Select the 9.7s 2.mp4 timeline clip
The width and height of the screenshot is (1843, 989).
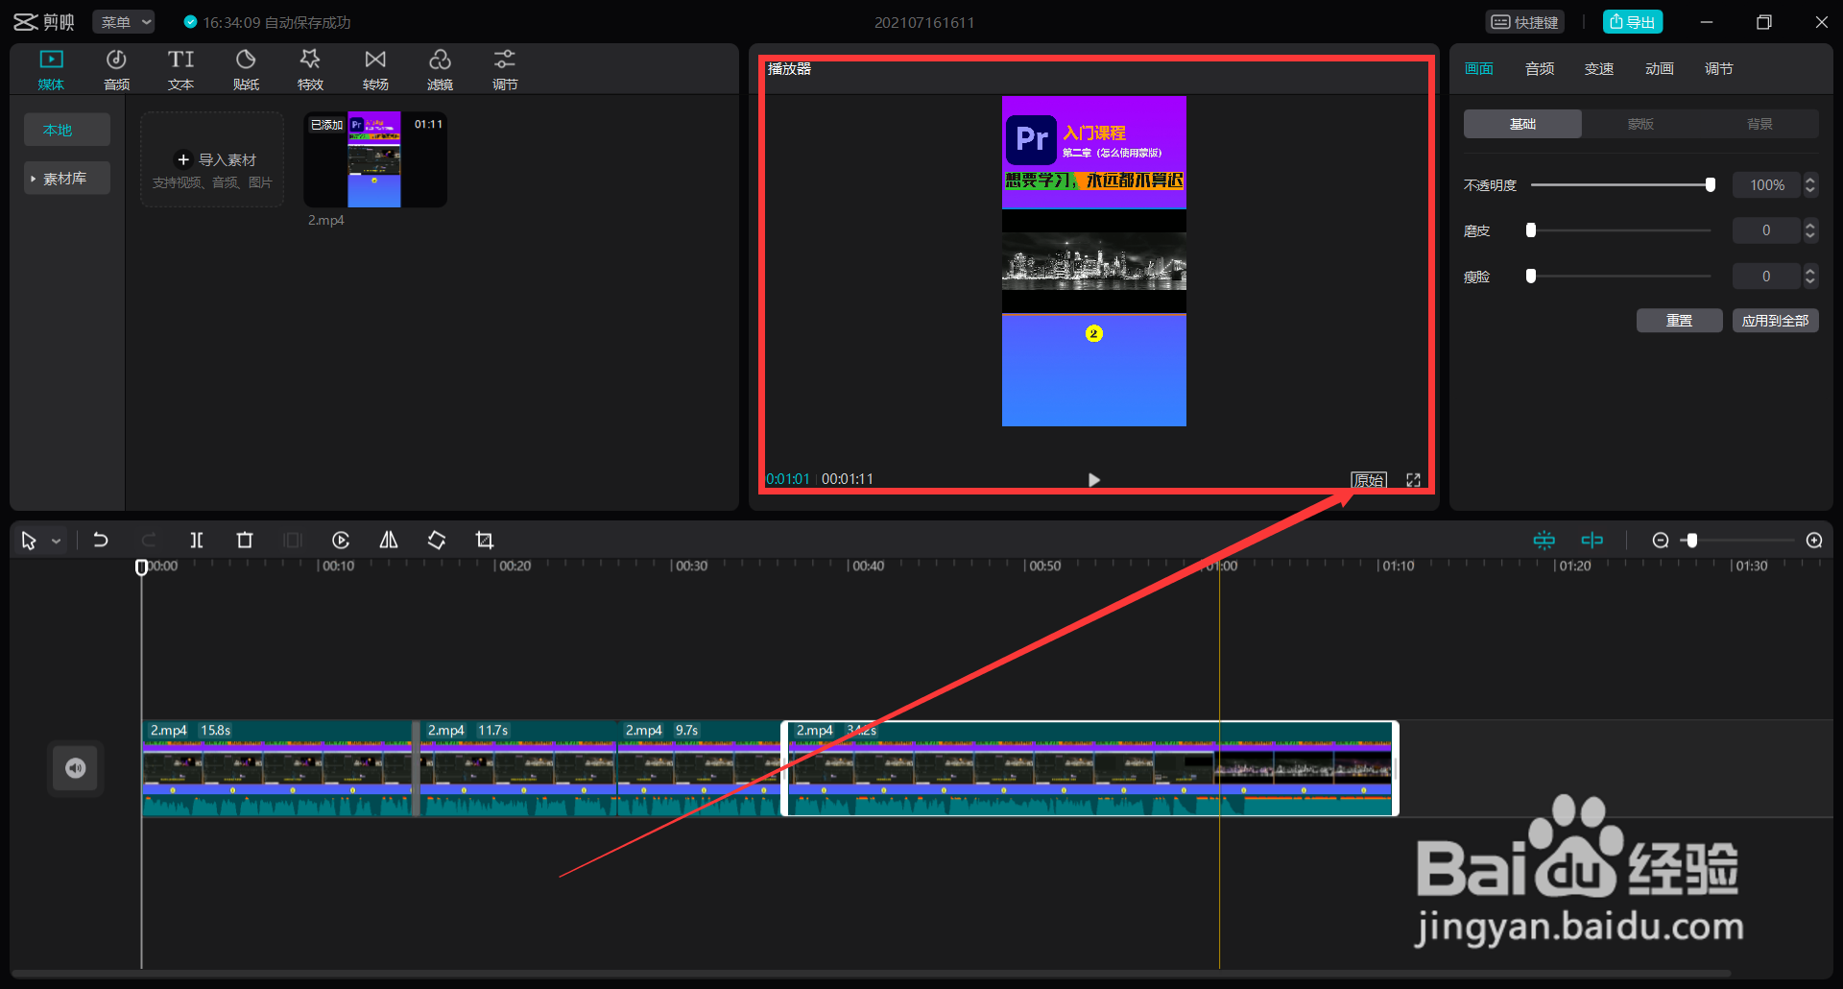coord(699,768)
